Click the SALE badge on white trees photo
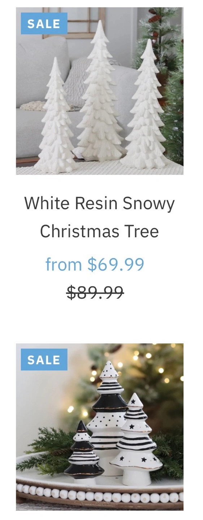This screenshot has width=203, height=520. pyautogui.click(x=44, y=23)
